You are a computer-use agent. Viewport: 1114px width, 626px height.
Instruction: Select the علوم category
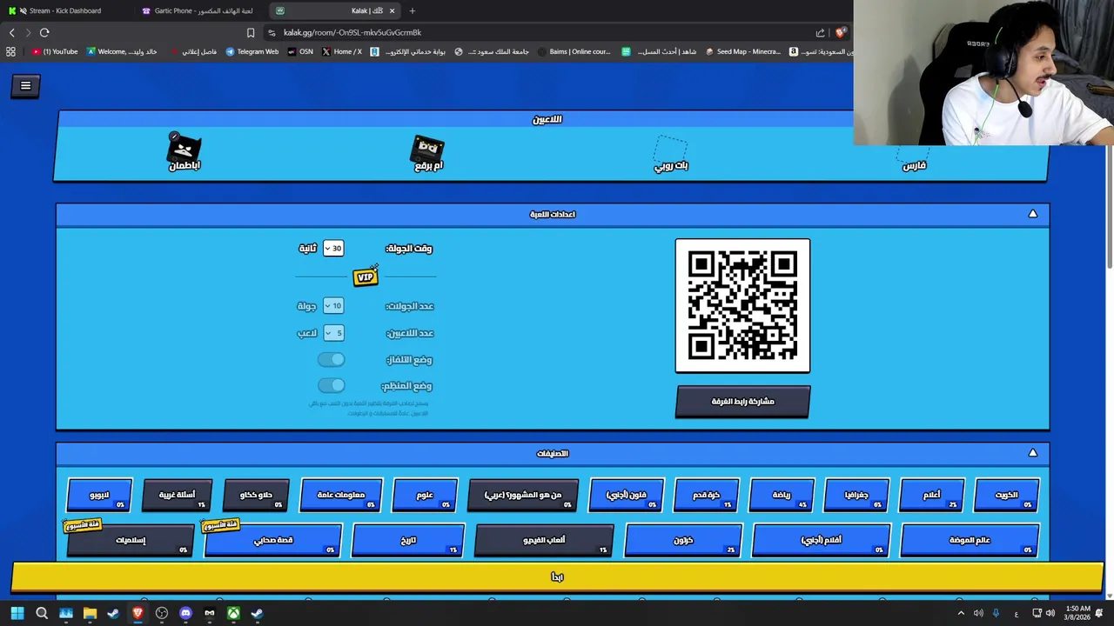(x=425, y=495)
